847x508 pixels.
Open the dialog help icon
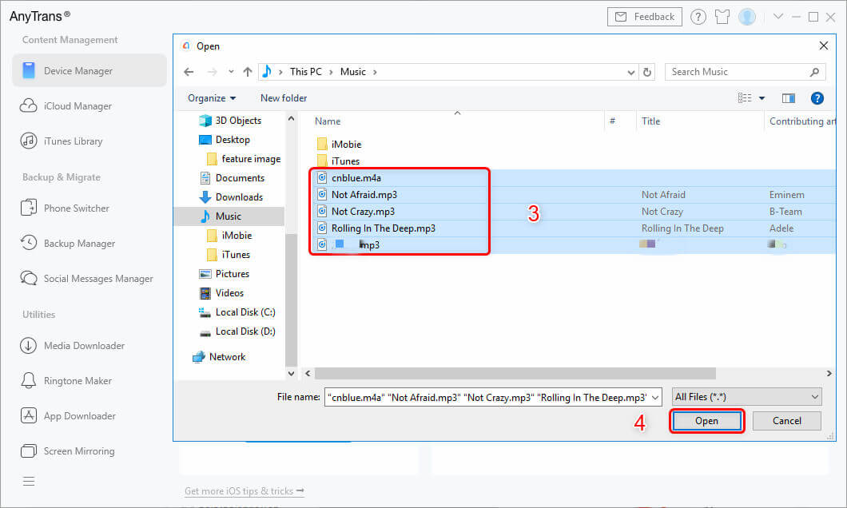(817, 97)
